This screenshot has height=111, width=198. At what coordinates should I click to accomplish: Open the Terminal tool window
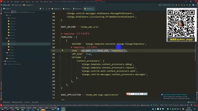6,102
